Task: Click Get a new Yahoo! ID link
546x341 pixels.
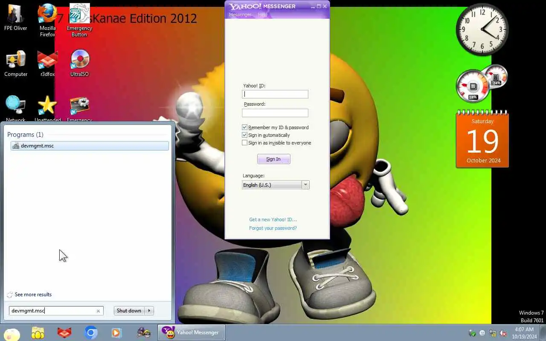Action: [273, 220]
